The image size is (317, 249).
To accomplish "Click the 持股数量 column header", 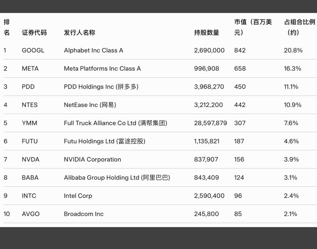I will [x=206, y=33].
